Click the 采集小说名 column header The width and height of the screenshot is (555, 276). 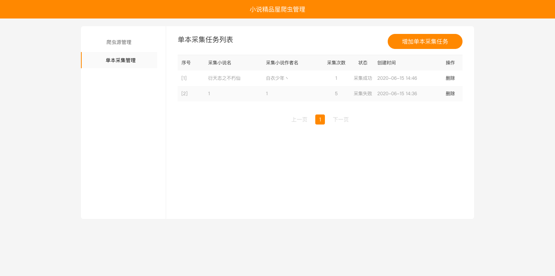(x=220, y=62)
